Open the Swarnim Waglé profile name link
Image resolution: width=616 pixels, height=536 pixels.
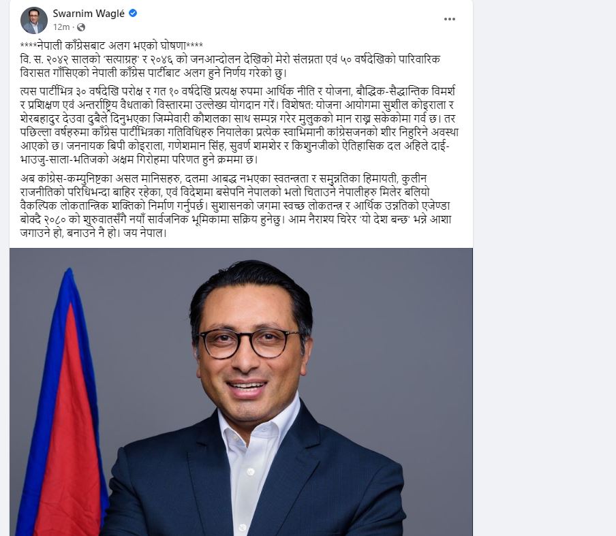[x=89, y=14]
